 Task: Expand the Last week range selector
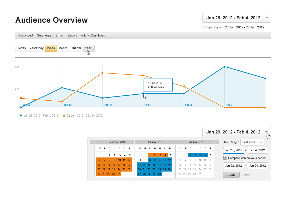point(252,142)
